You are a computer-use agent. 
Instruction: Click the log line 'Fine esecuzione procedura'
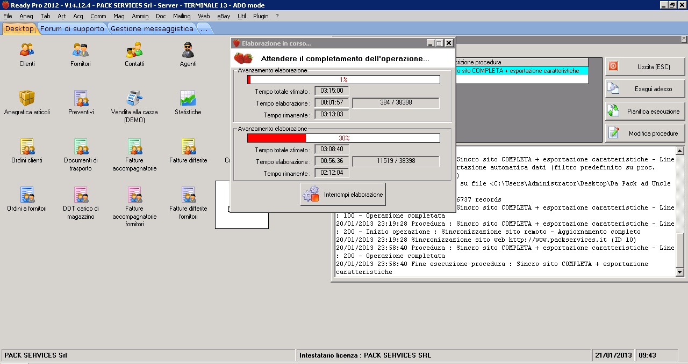click(x=492, y=268)
